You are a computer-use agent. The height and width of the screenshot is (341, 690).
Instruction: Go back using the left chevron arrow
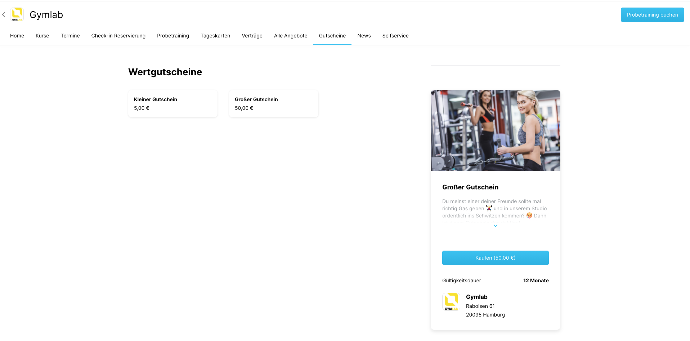click(x=4, y=15)
